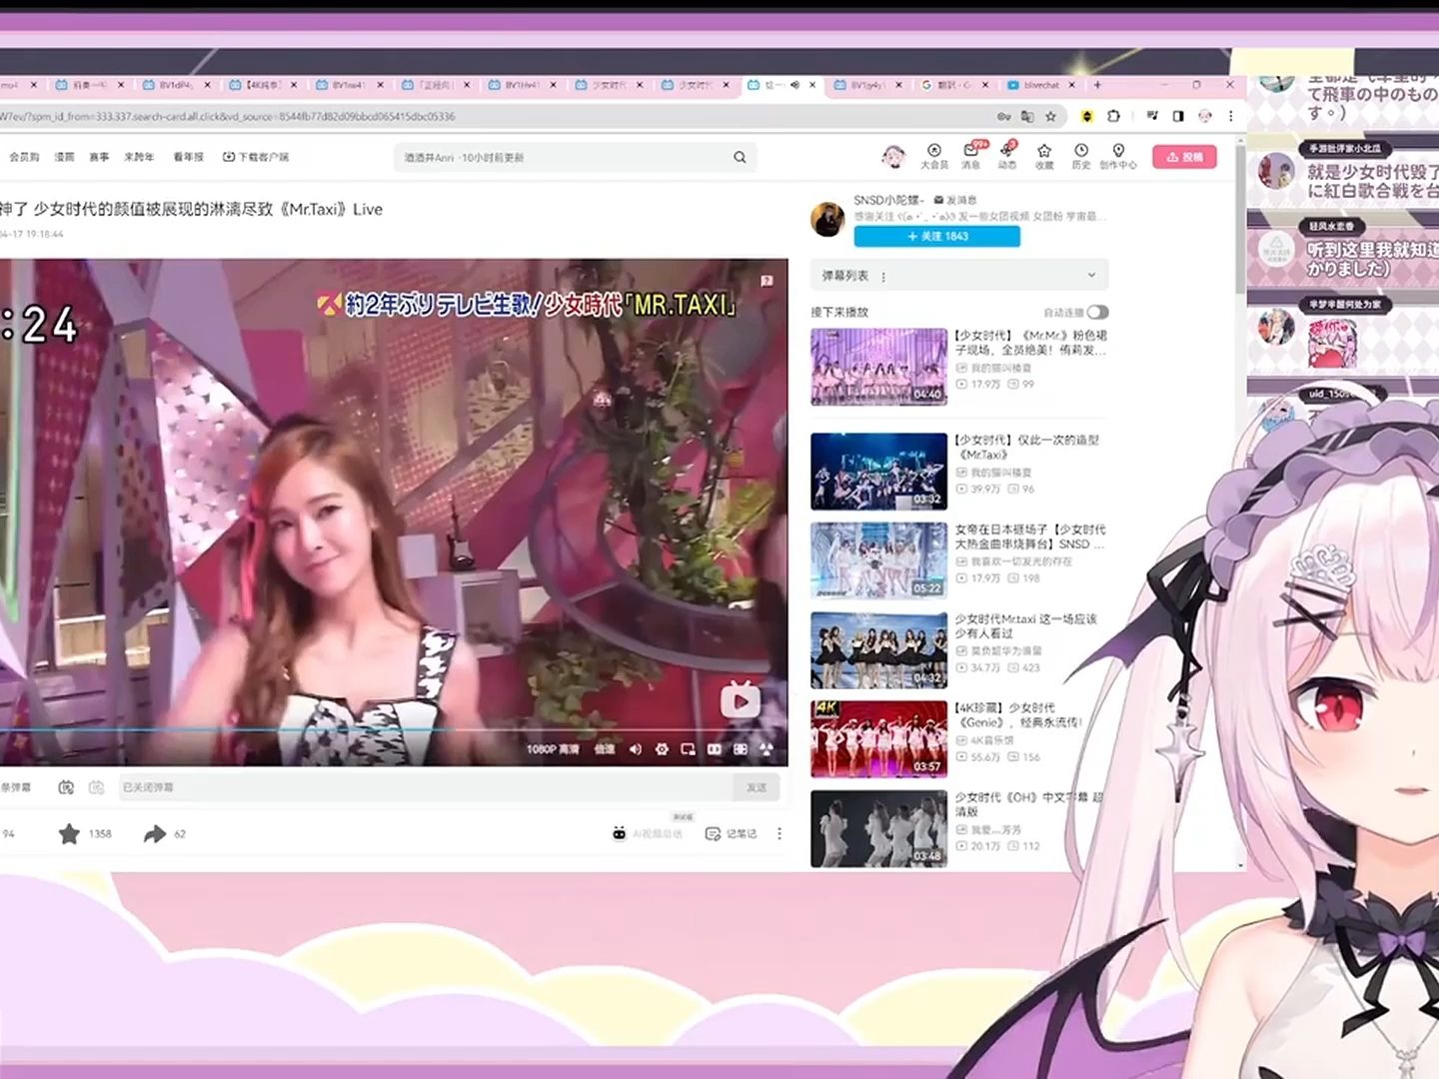Click the blue 关注 1843 follow button

(x=937, y=236)
